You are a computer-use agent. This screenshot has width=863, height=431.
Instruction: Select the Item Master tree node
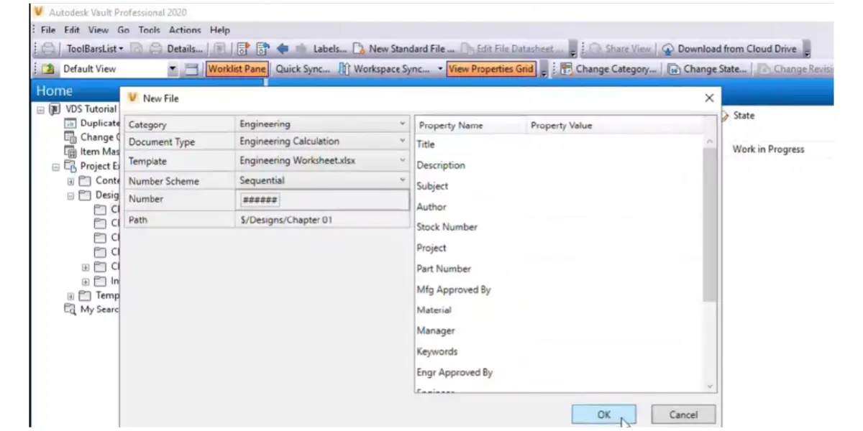pyautogui.click(x=93, y=152)
